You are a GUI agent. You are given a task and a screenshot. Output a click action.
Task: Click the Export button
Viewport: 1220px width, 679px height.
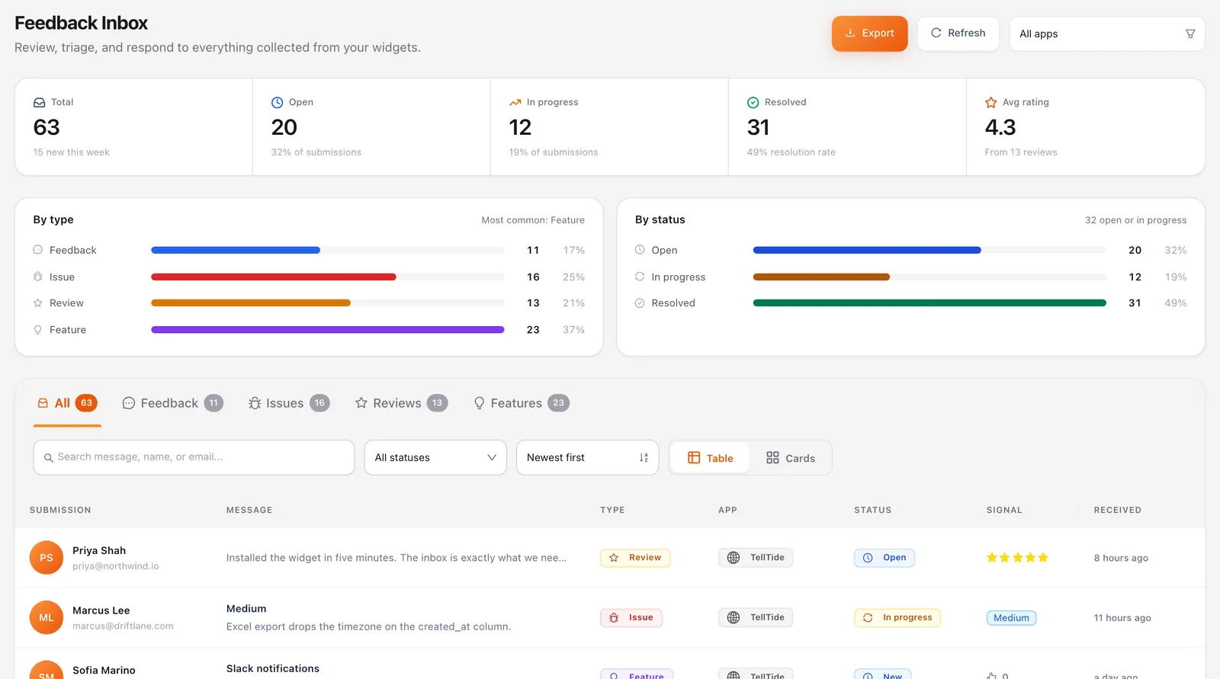pyautogui.click(x=869, y=34)
